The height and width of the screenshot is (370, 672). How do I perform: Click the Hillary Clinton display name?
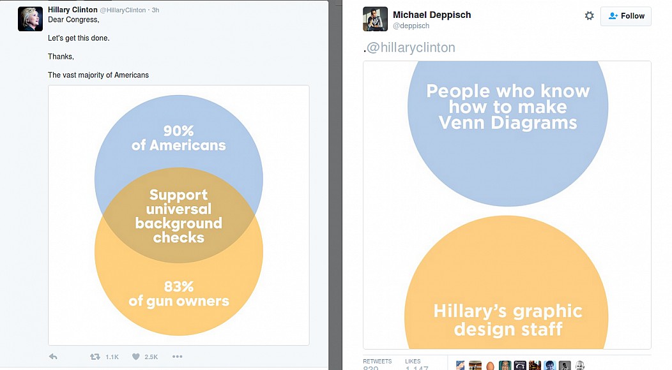tap(73, 10)
